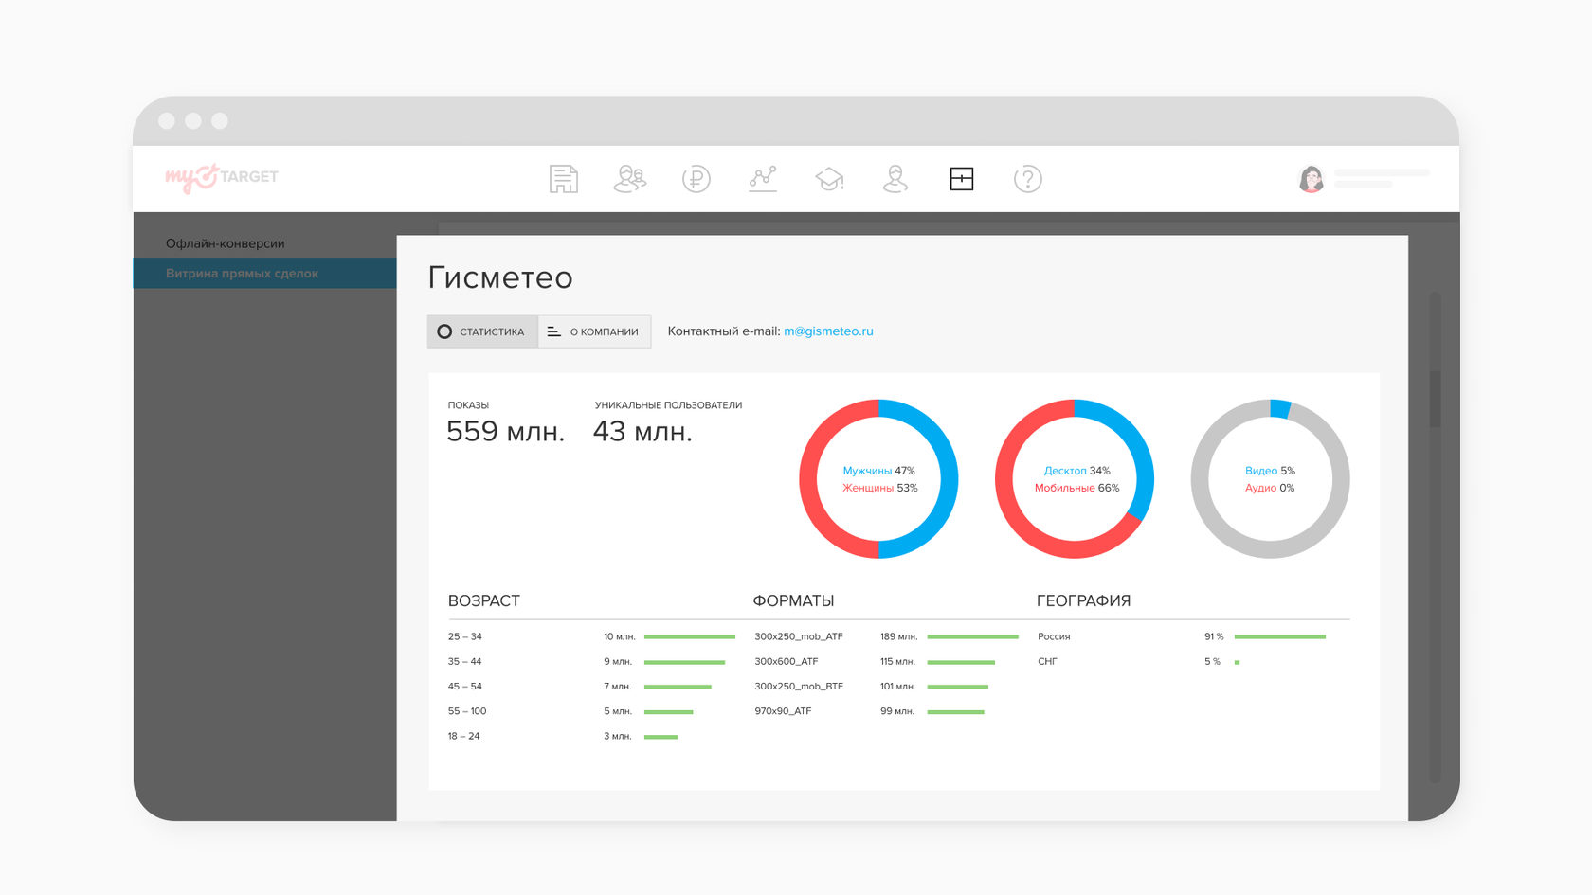Open the ruble balance icon

[696, 179]
